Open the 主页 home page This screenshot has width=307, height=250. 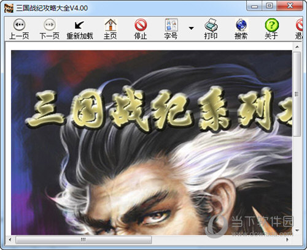click(x=111, y=29)
